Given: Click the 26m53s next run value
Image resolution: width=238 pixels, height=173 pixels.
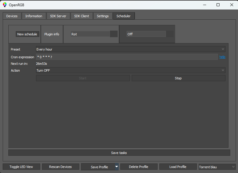Looking at the screenshot, I should (x=41, y=64).
